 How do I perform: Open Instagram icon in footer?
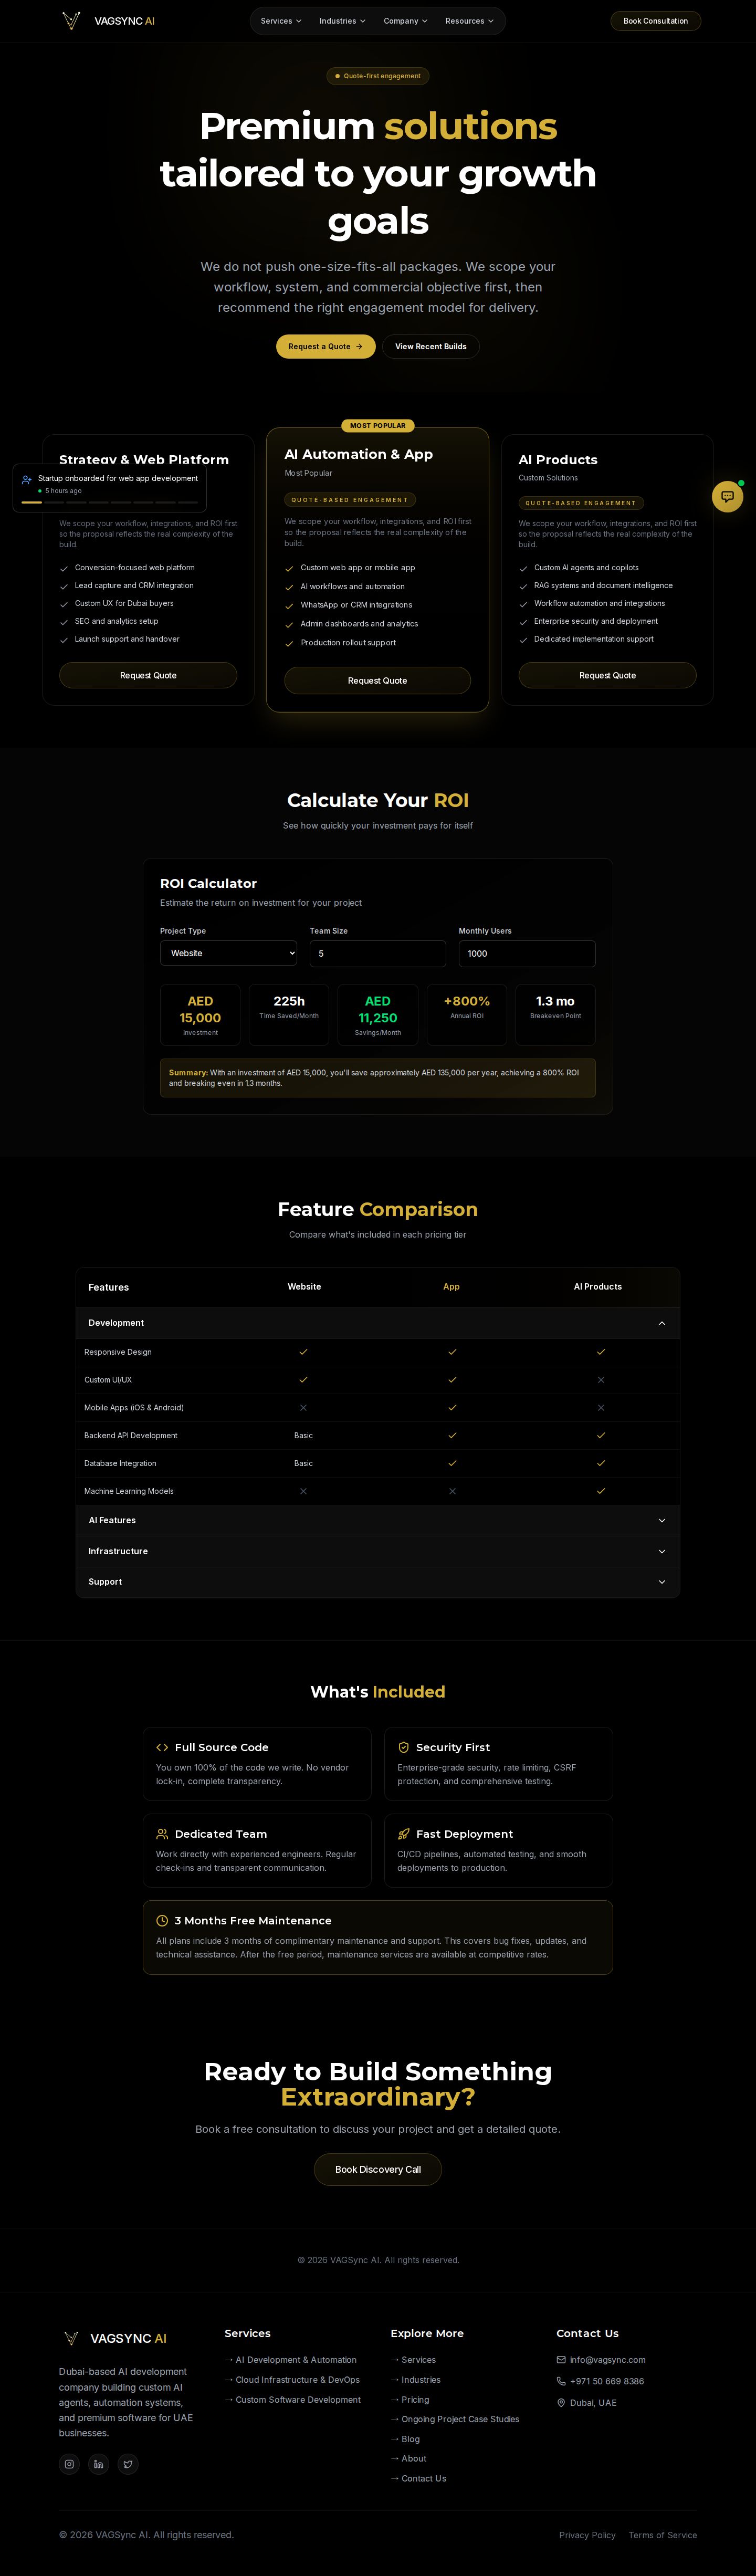tap(69, 2464)
